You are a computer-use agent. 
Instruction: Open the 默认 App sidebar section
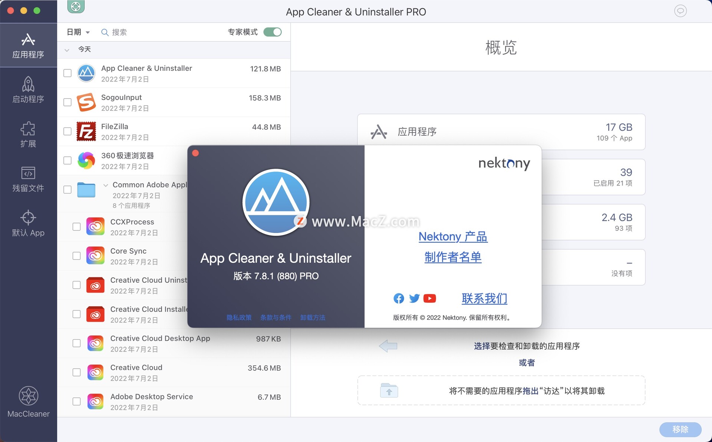[28, 223]
